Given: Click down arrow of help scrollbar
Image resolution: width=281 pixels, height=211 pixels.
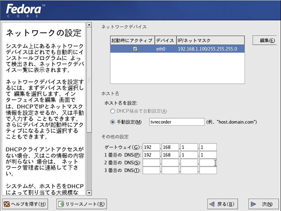Looking at the screenshot, I should pyautogui.click(x=89, y=193).
